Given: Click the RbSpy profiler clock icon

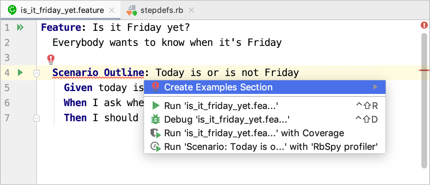Looking at the screenshot, I should tap(156, 147).
